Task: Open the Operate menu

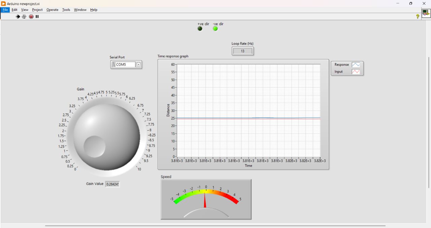Action: point(53,10)
